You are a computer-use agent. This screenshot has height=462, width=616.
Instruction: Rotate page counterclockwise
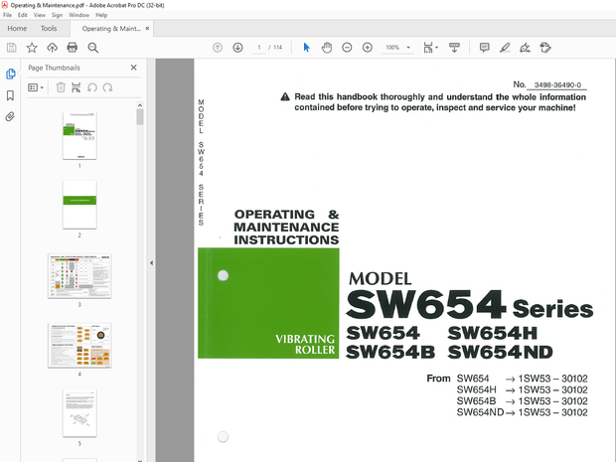92,87
